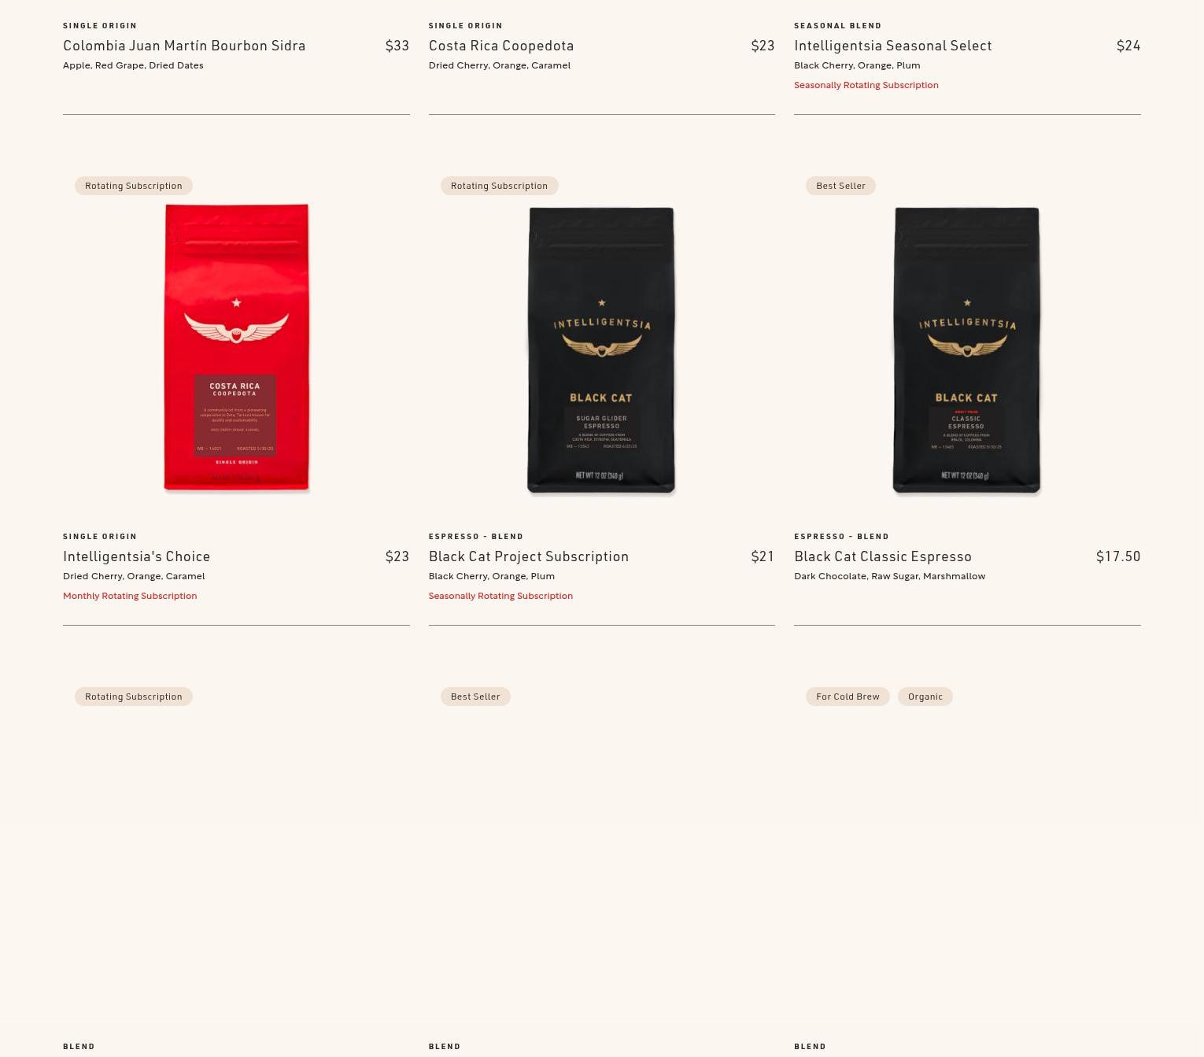Click Best Seller badge above Classic Espresso bag
The image size is (1204, 1057).
click(x=840, y=186)
